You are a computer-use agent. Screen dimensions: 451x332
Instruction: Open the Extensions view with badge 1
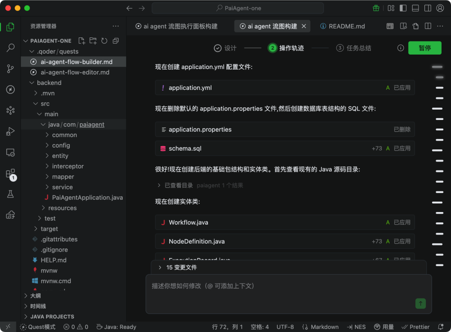tap(10, 174)
